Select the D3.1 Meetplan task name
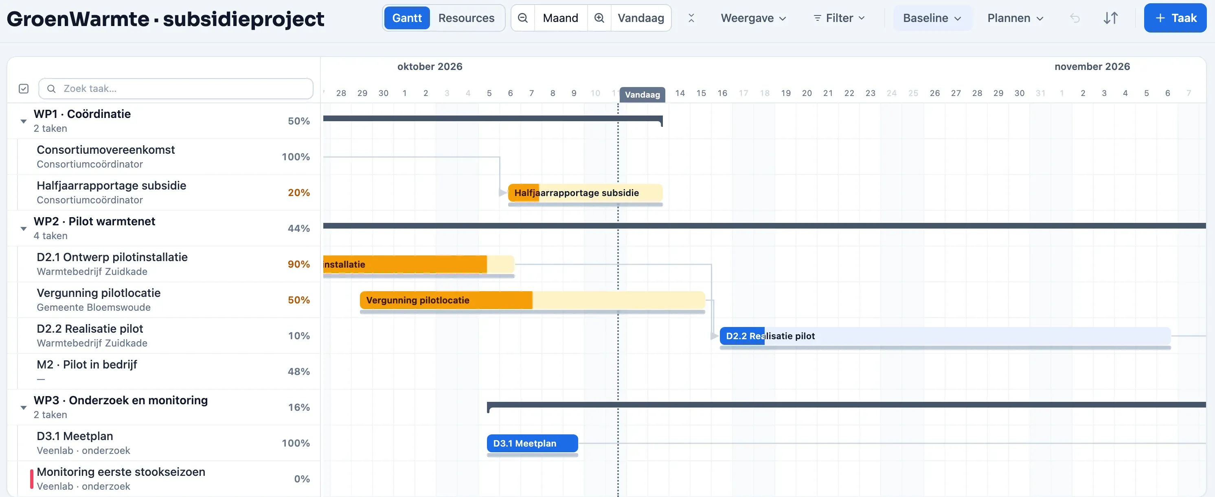Screen dimensions: 1215x497 click(75, 436)
